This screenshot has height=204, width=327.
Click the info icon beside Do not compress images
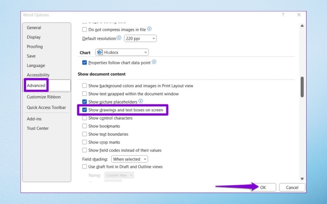point(149,29)
